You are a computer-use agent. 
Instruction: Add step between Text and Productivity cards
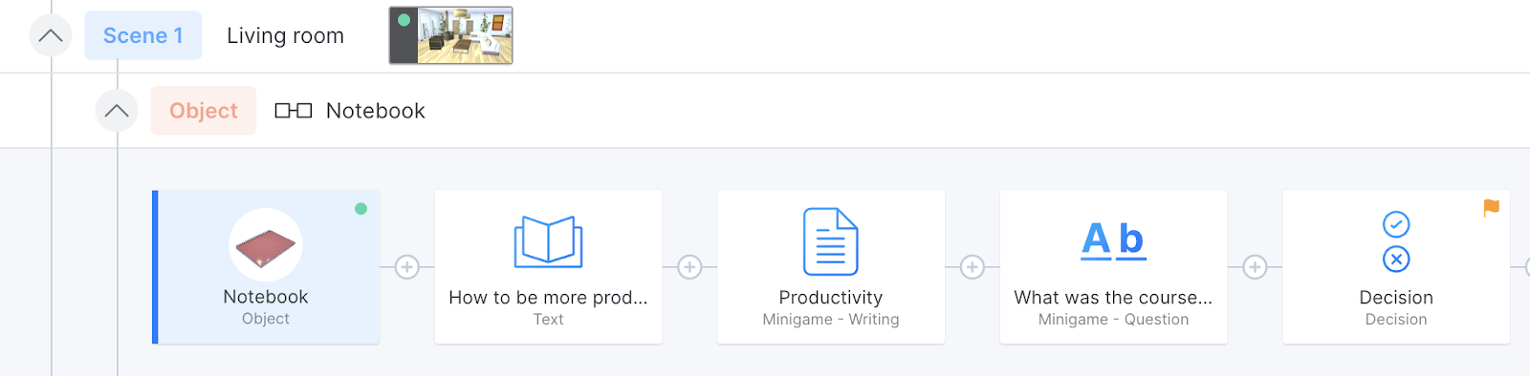689,267
